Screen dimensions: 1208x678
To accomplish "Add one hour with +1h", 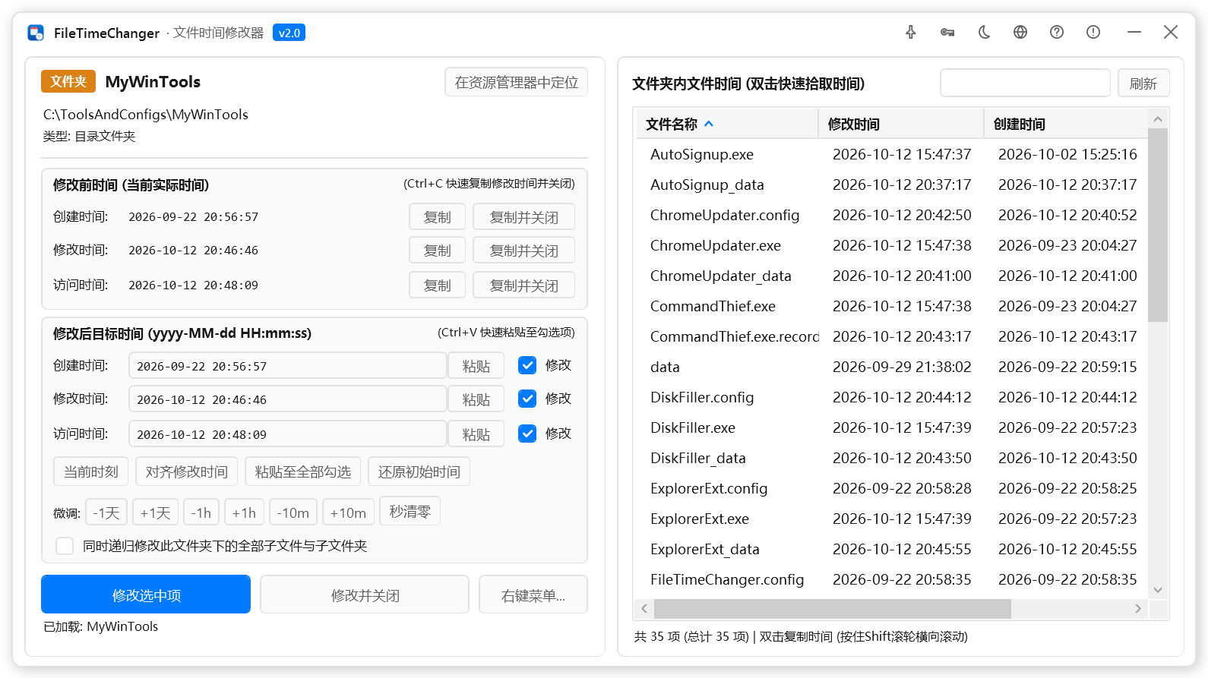I will pos(244,512).
